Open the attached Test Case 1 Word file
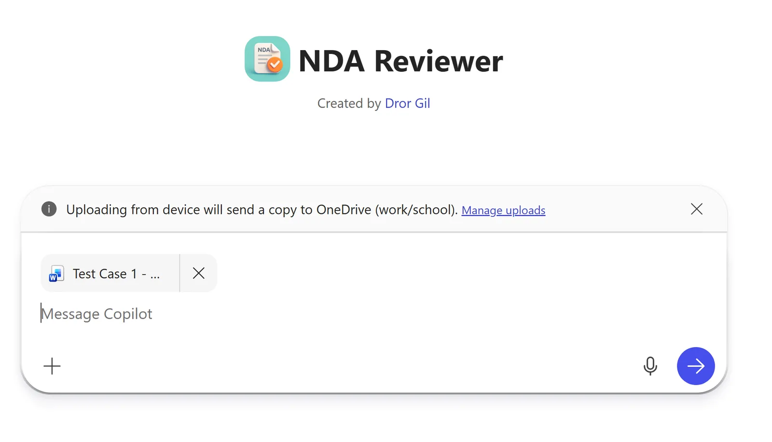 110,273
